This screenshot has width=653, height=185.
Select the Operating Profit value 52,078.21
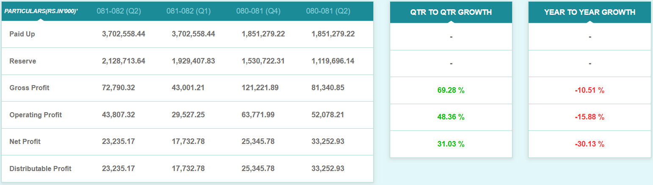click(x=328, y=115)
